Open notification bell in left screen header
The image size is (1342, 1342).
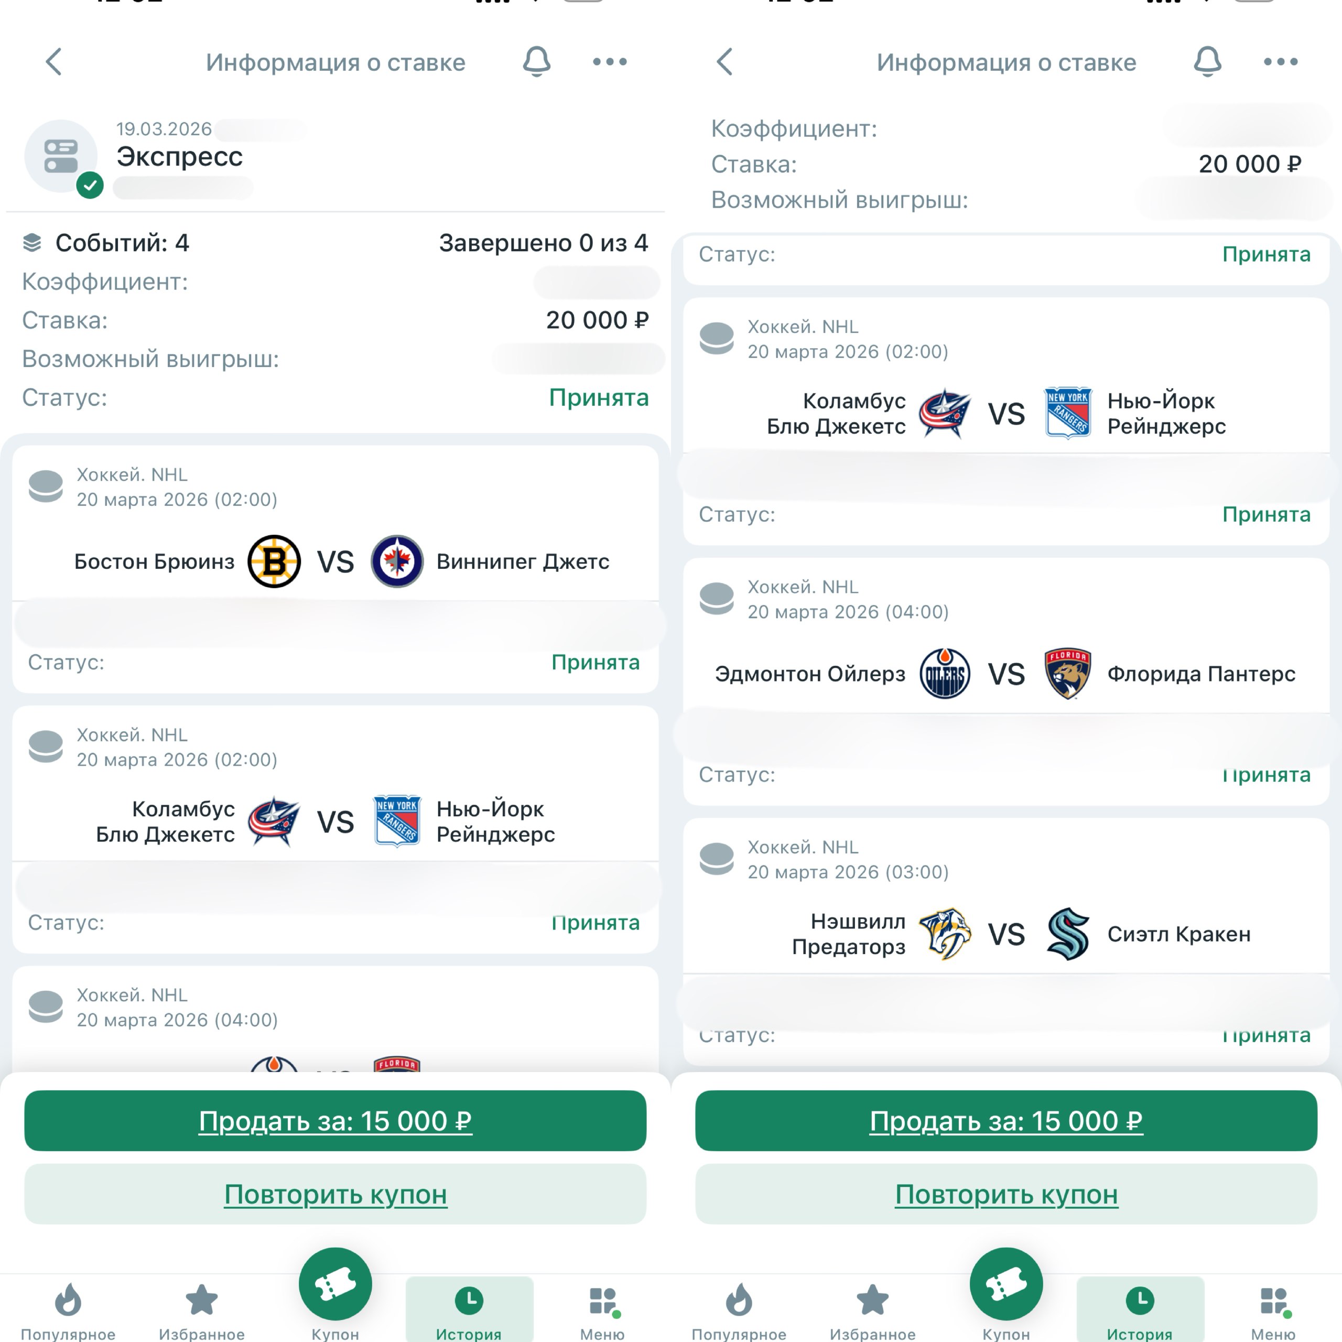pyautogui.click(x=536, y=62)
